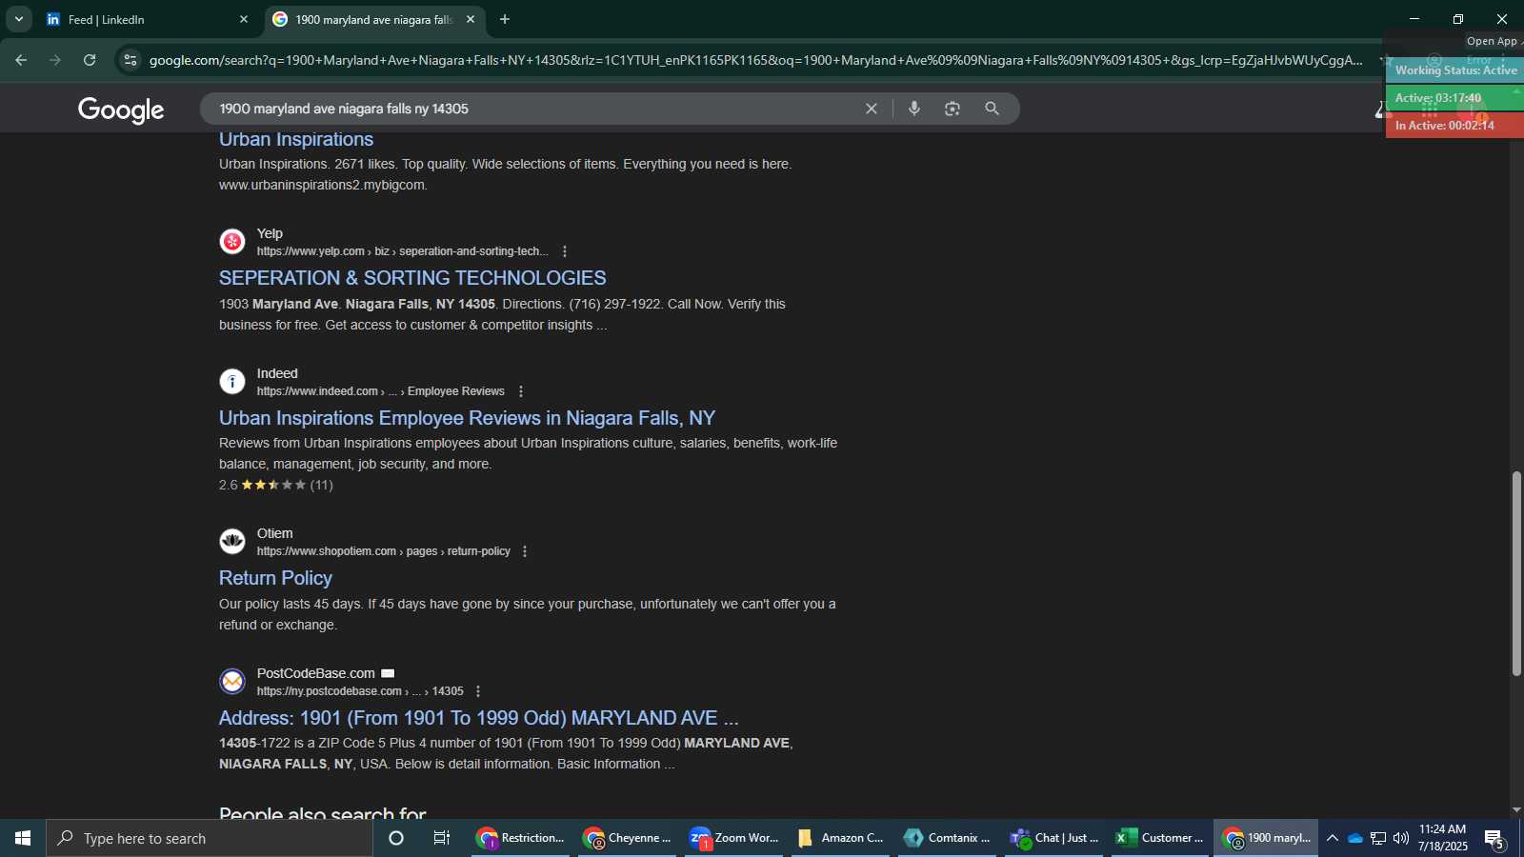
Task: Open Task View on taskbar
Action: (442, 838)
